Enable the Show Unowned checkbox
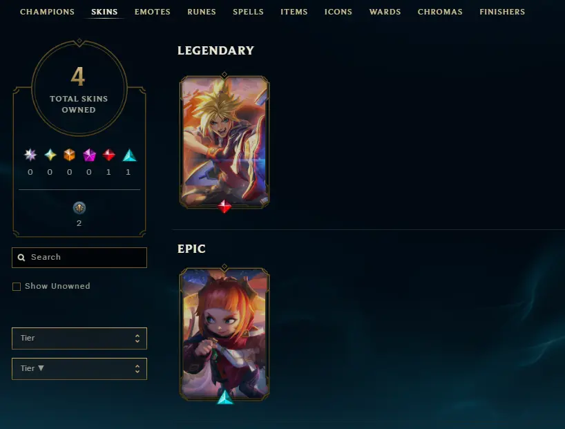This screenshot has height=429, width=565. click(x=17, y=287)
